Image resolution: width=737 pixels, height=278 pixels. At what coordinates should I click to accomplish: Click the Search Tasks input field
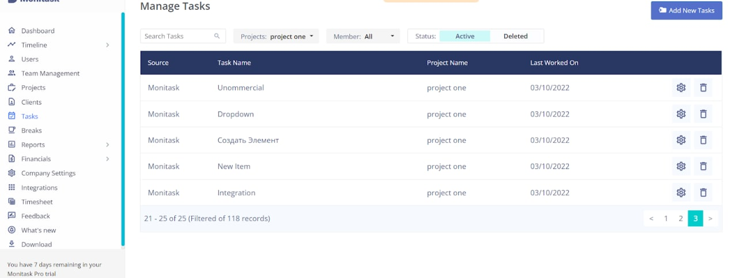point(177,36)
